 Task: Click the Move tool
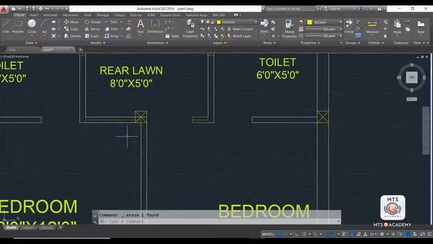pyautogui.click(x=71, y=22)
